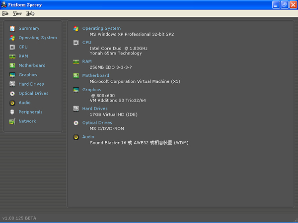This screenshot has height=223, width=298.
Task: Open the CPU heading link in summary
Action: coord(87,43)
